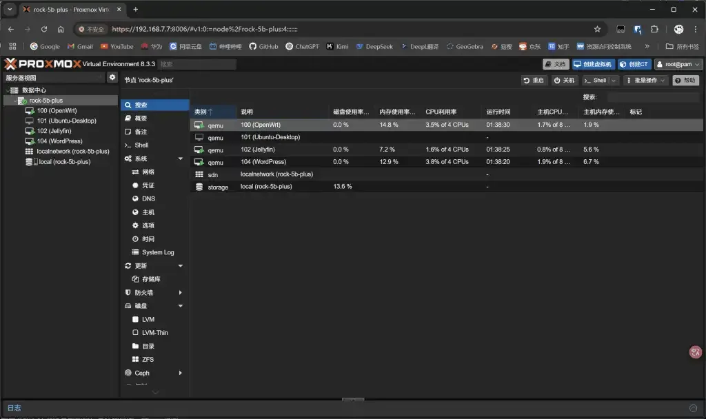
Task: Click the 创建CT button
Action: 634,64
